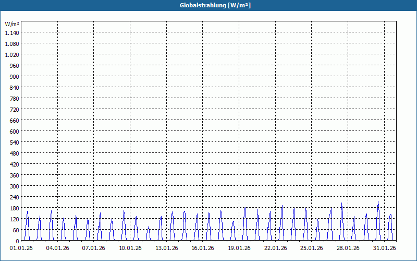Select the 960 y-axis value
417x261 pixels.
click(x=15, y=66)
